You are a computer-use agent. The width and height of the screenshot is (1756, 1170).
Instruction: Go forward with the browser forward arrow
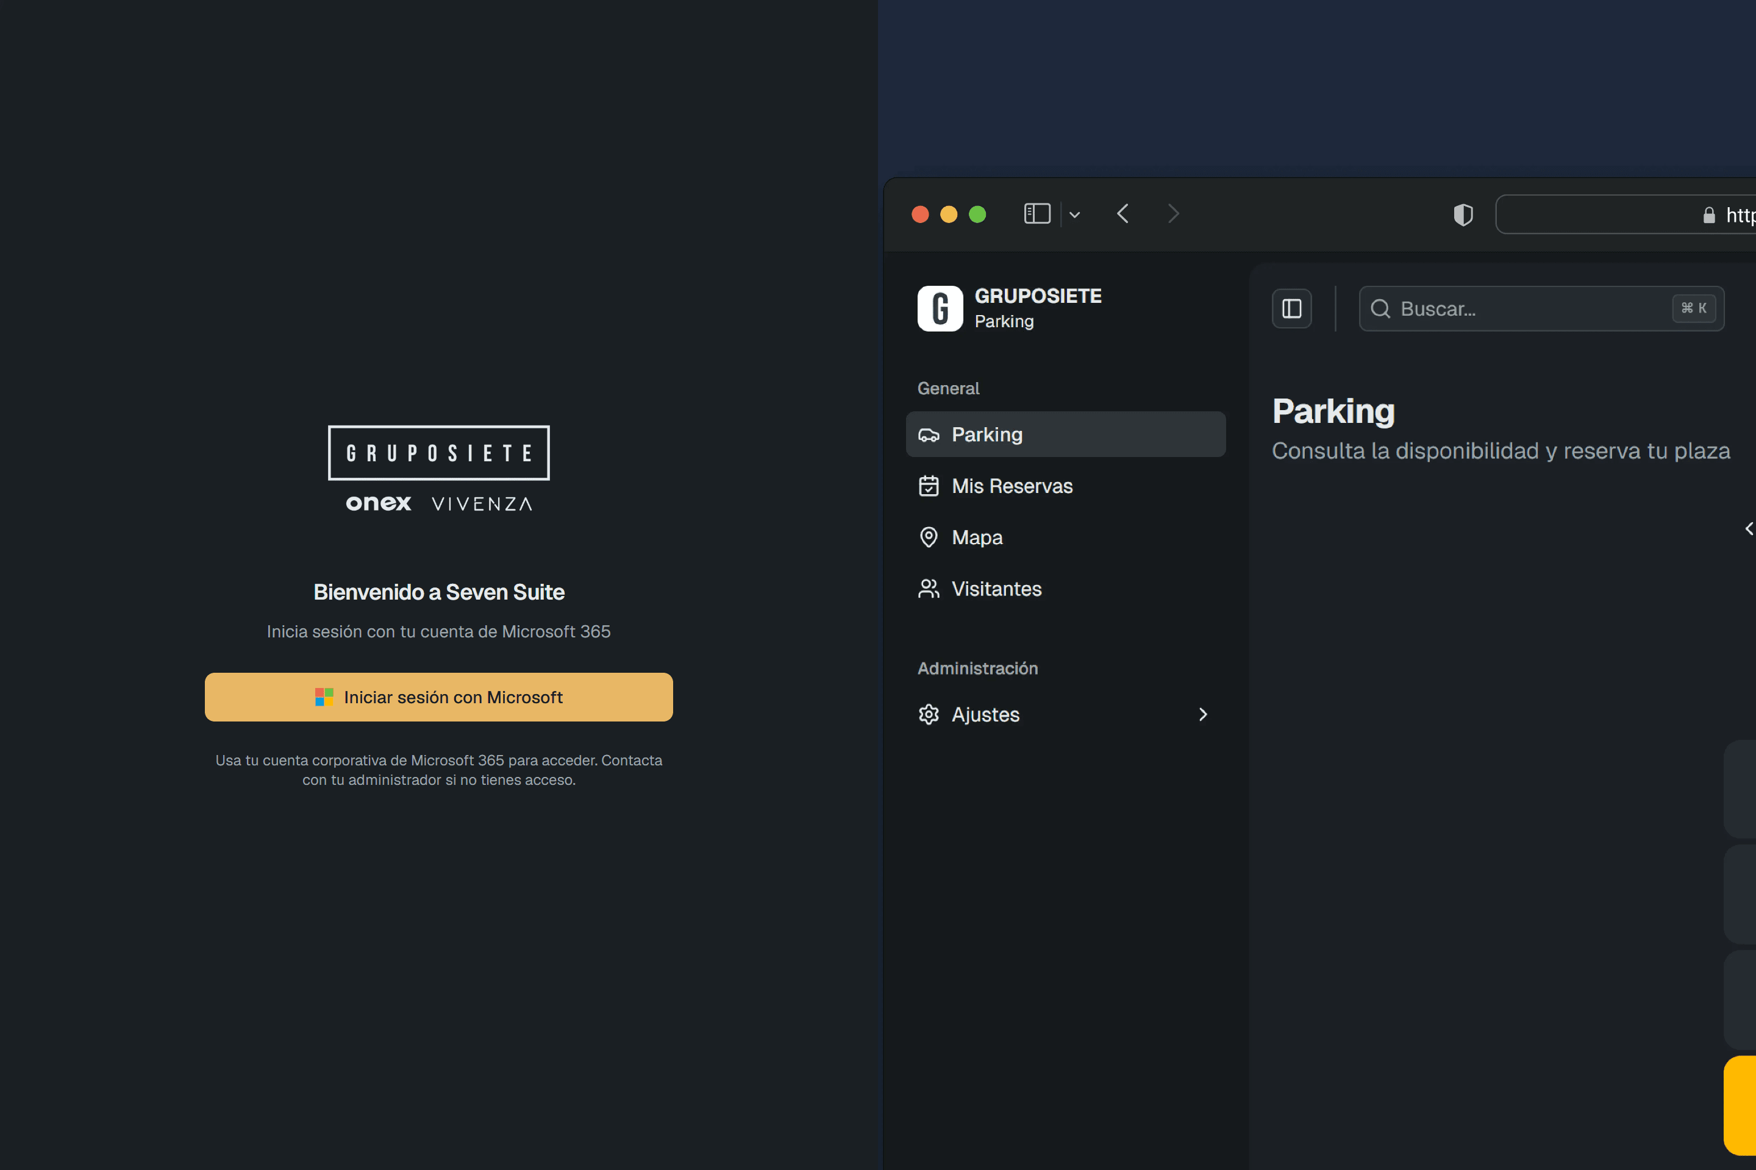tap(1174, 214)
